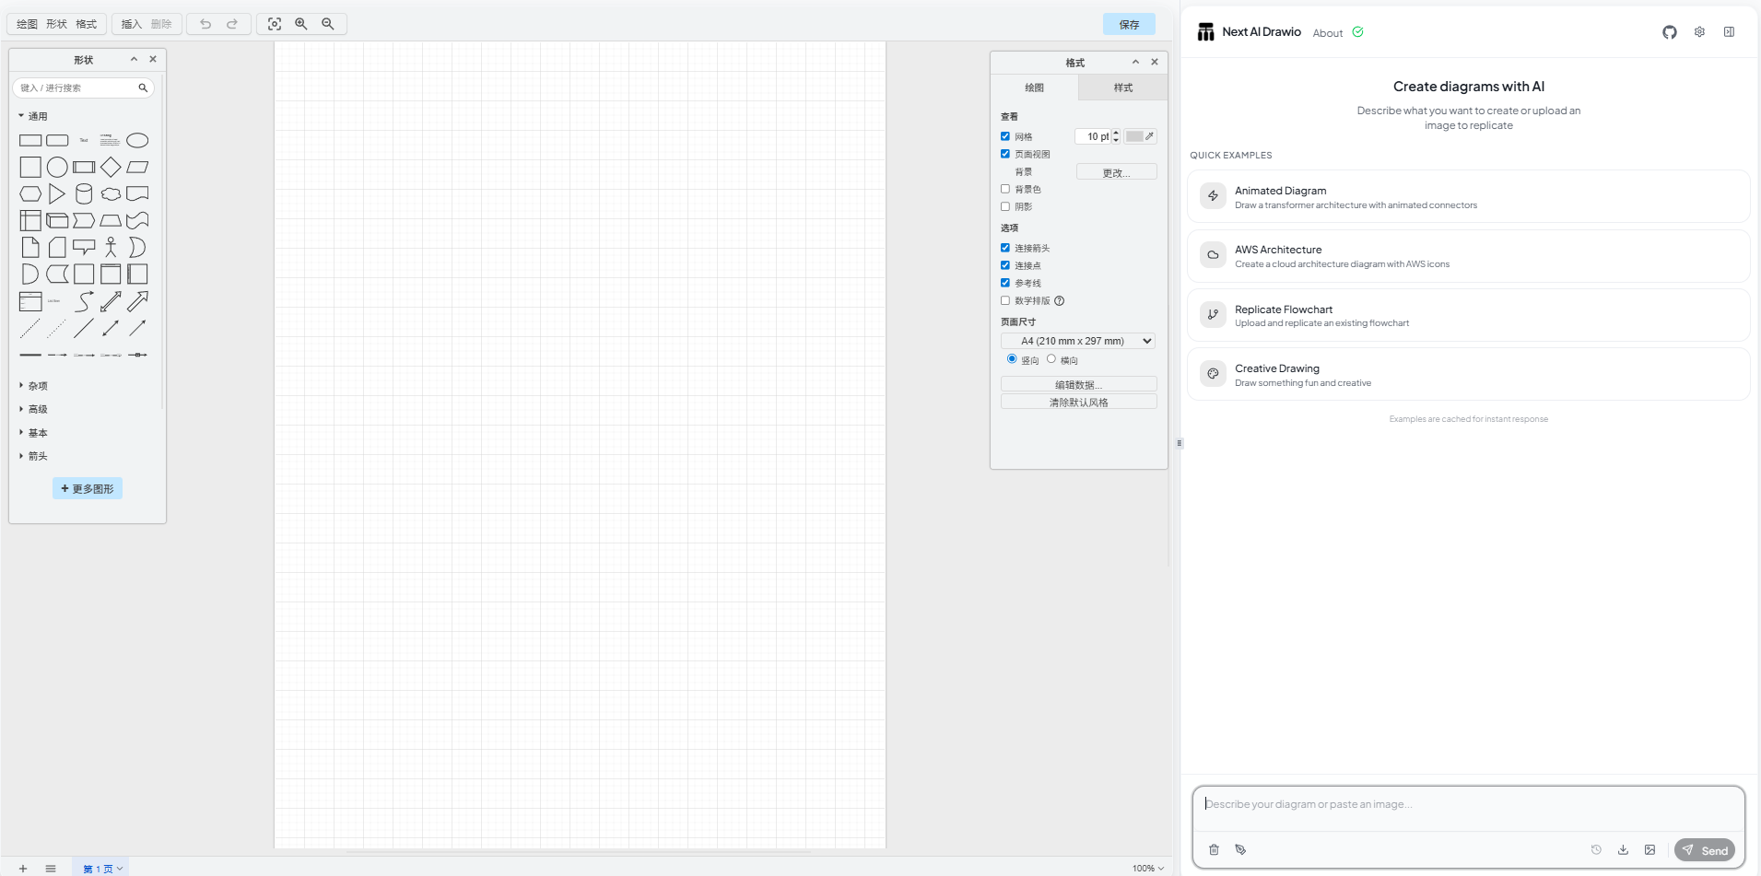The height and width of the screenshot is (876, 1761).
Task: Click the redo arrow icon
Action: click(x=233, y=24)
